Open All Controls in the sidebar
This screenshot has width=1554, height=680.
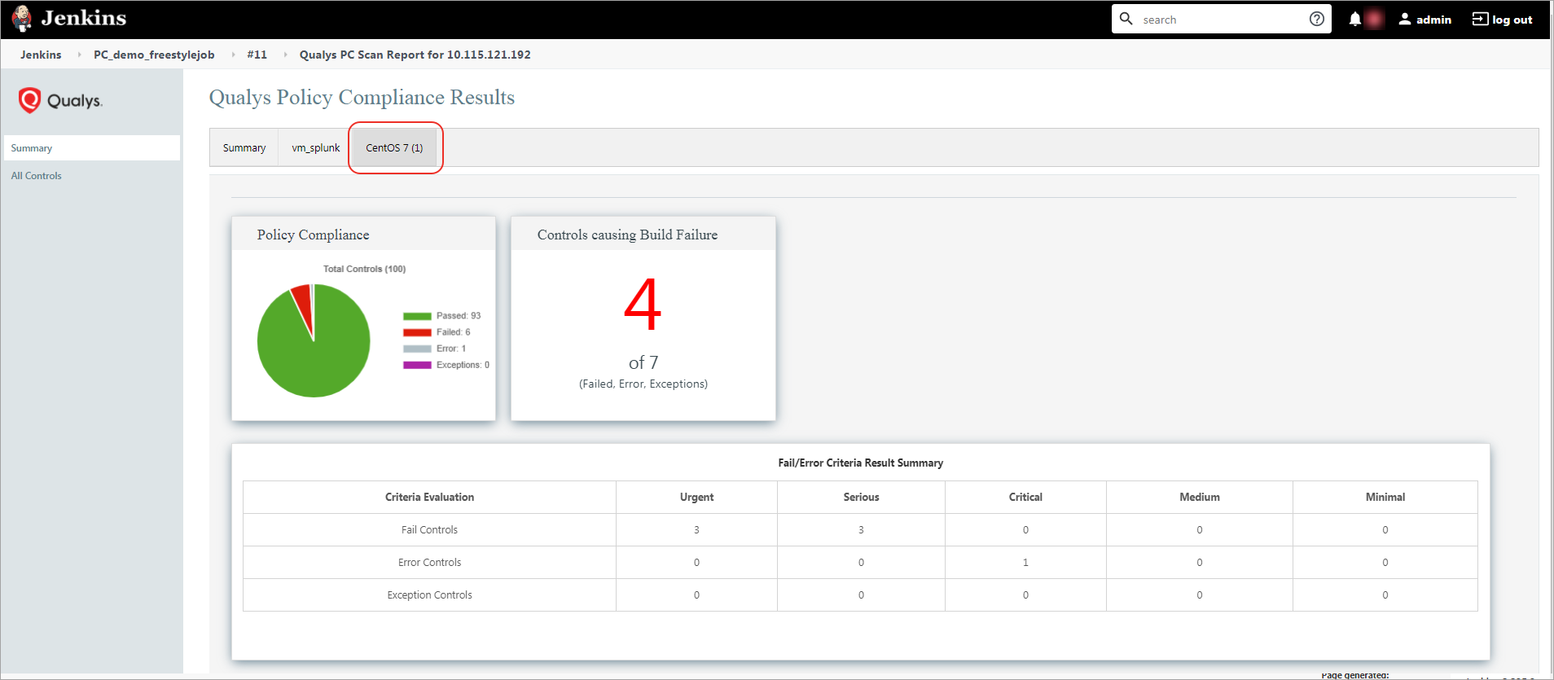36,176
